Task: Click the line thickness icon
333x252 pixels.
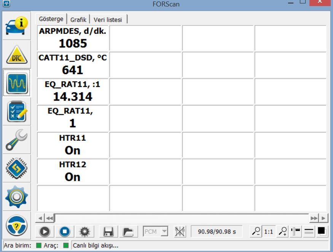Action: click(x=309, y=232)
